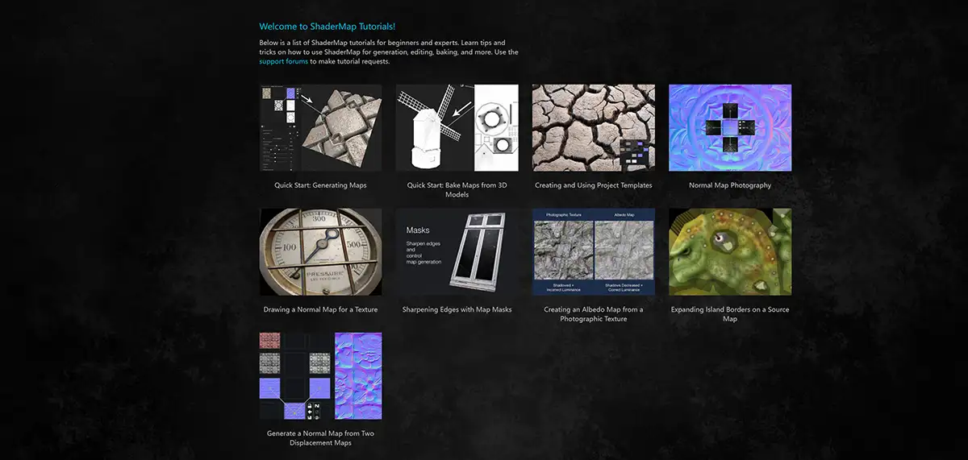Click 'Sharpening Edges with Map Masks' title
968x460 pixels.
457,309
